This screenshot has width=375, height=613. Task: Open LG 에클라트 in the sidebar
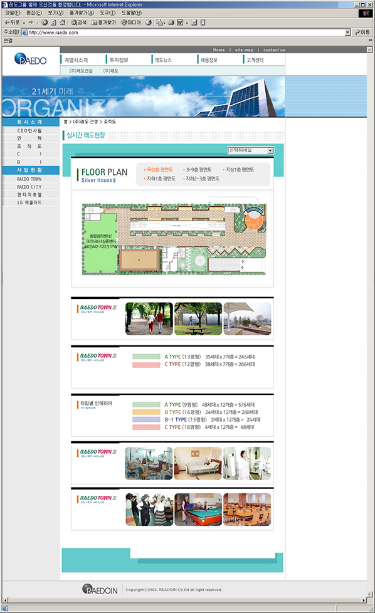coord(29,202)
